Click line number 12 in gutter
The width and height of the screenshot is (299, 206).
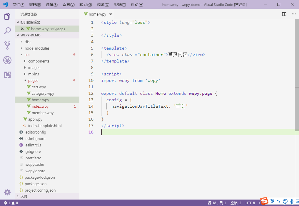(x=91, y=94)
